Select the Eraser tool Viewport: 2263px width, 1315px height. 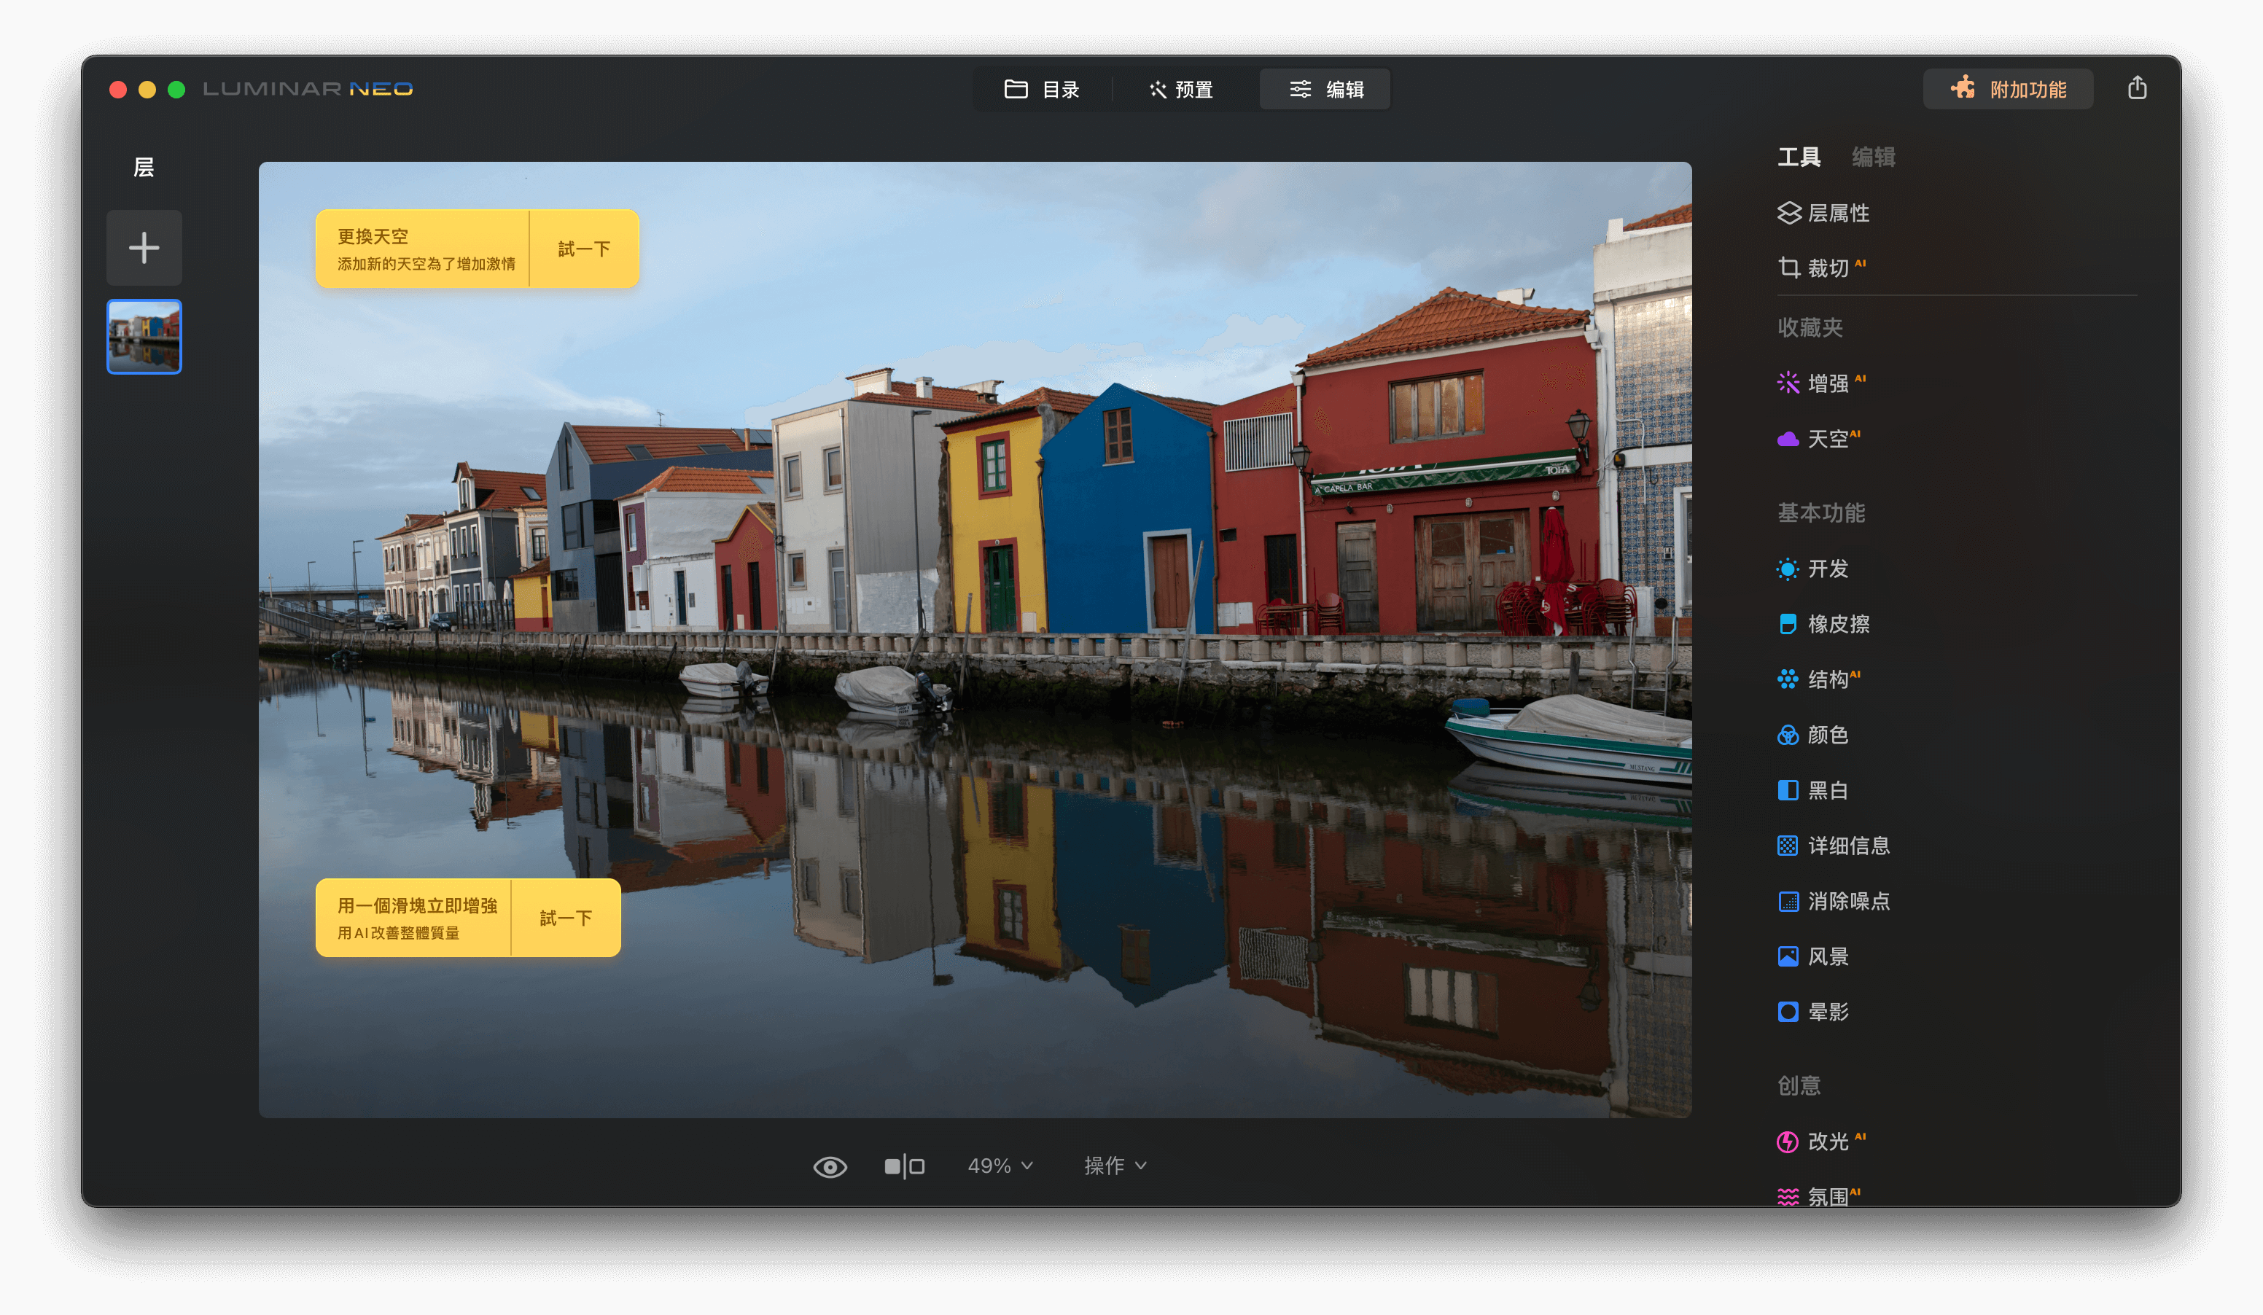click(1837, 624)
